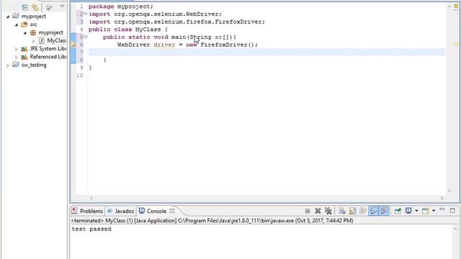Click the 'test passed' console output
This screenshot has height=259, width=461.
(91, 229)
